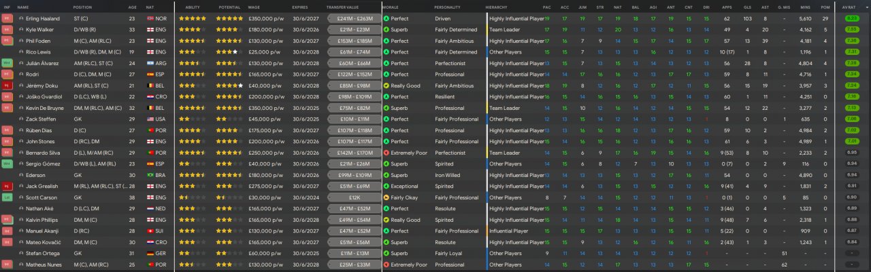Screen dimensions: 871x272
Task: Click Rúben Dias' £175,000 p/w wage
Action: pyautogui.click(x=267, y=130)
